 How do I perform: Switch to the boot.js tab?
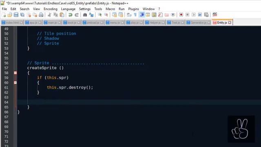click(72, 22)
